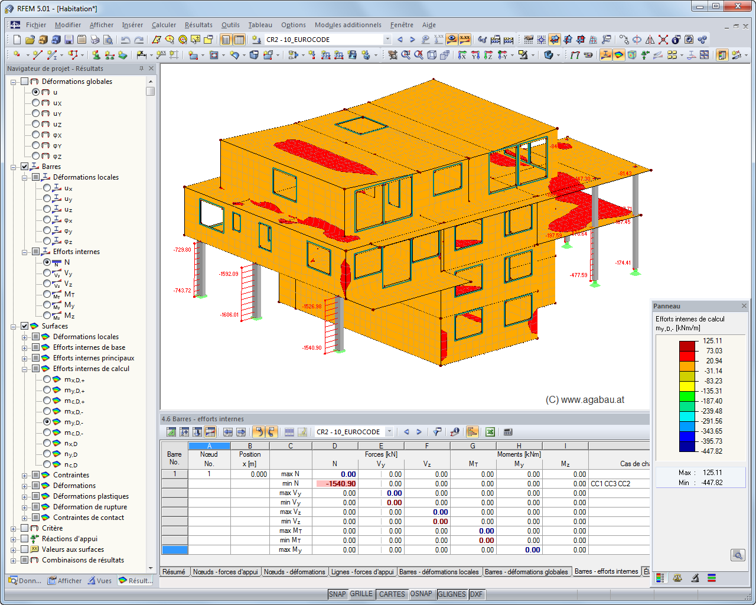
Task: Expand the Déformations plastiques node
Action: tap(25, 496)
